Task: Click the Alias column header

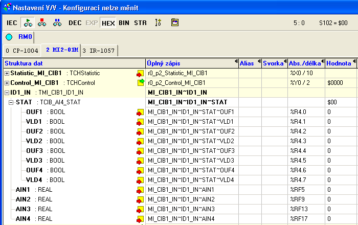Action: coord(250,63)
